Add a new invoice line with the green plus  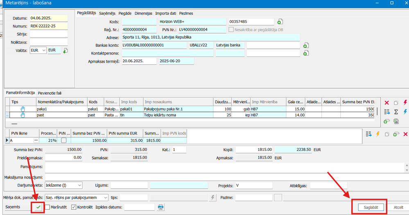pos(386,121)
